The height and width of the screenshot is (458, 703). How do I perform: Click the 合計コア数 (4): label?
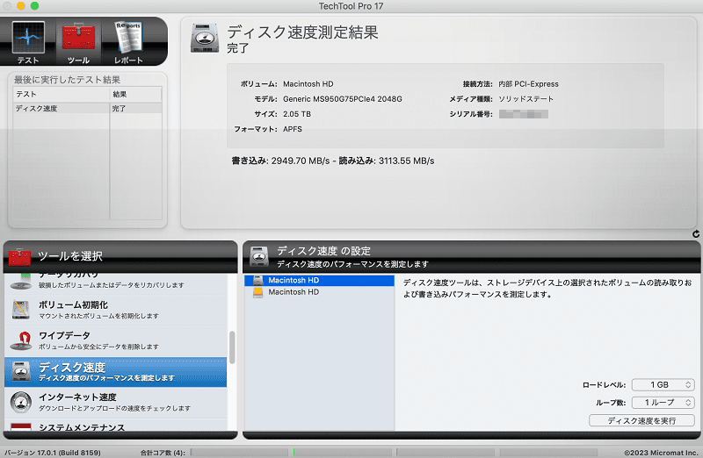[163, 453]
